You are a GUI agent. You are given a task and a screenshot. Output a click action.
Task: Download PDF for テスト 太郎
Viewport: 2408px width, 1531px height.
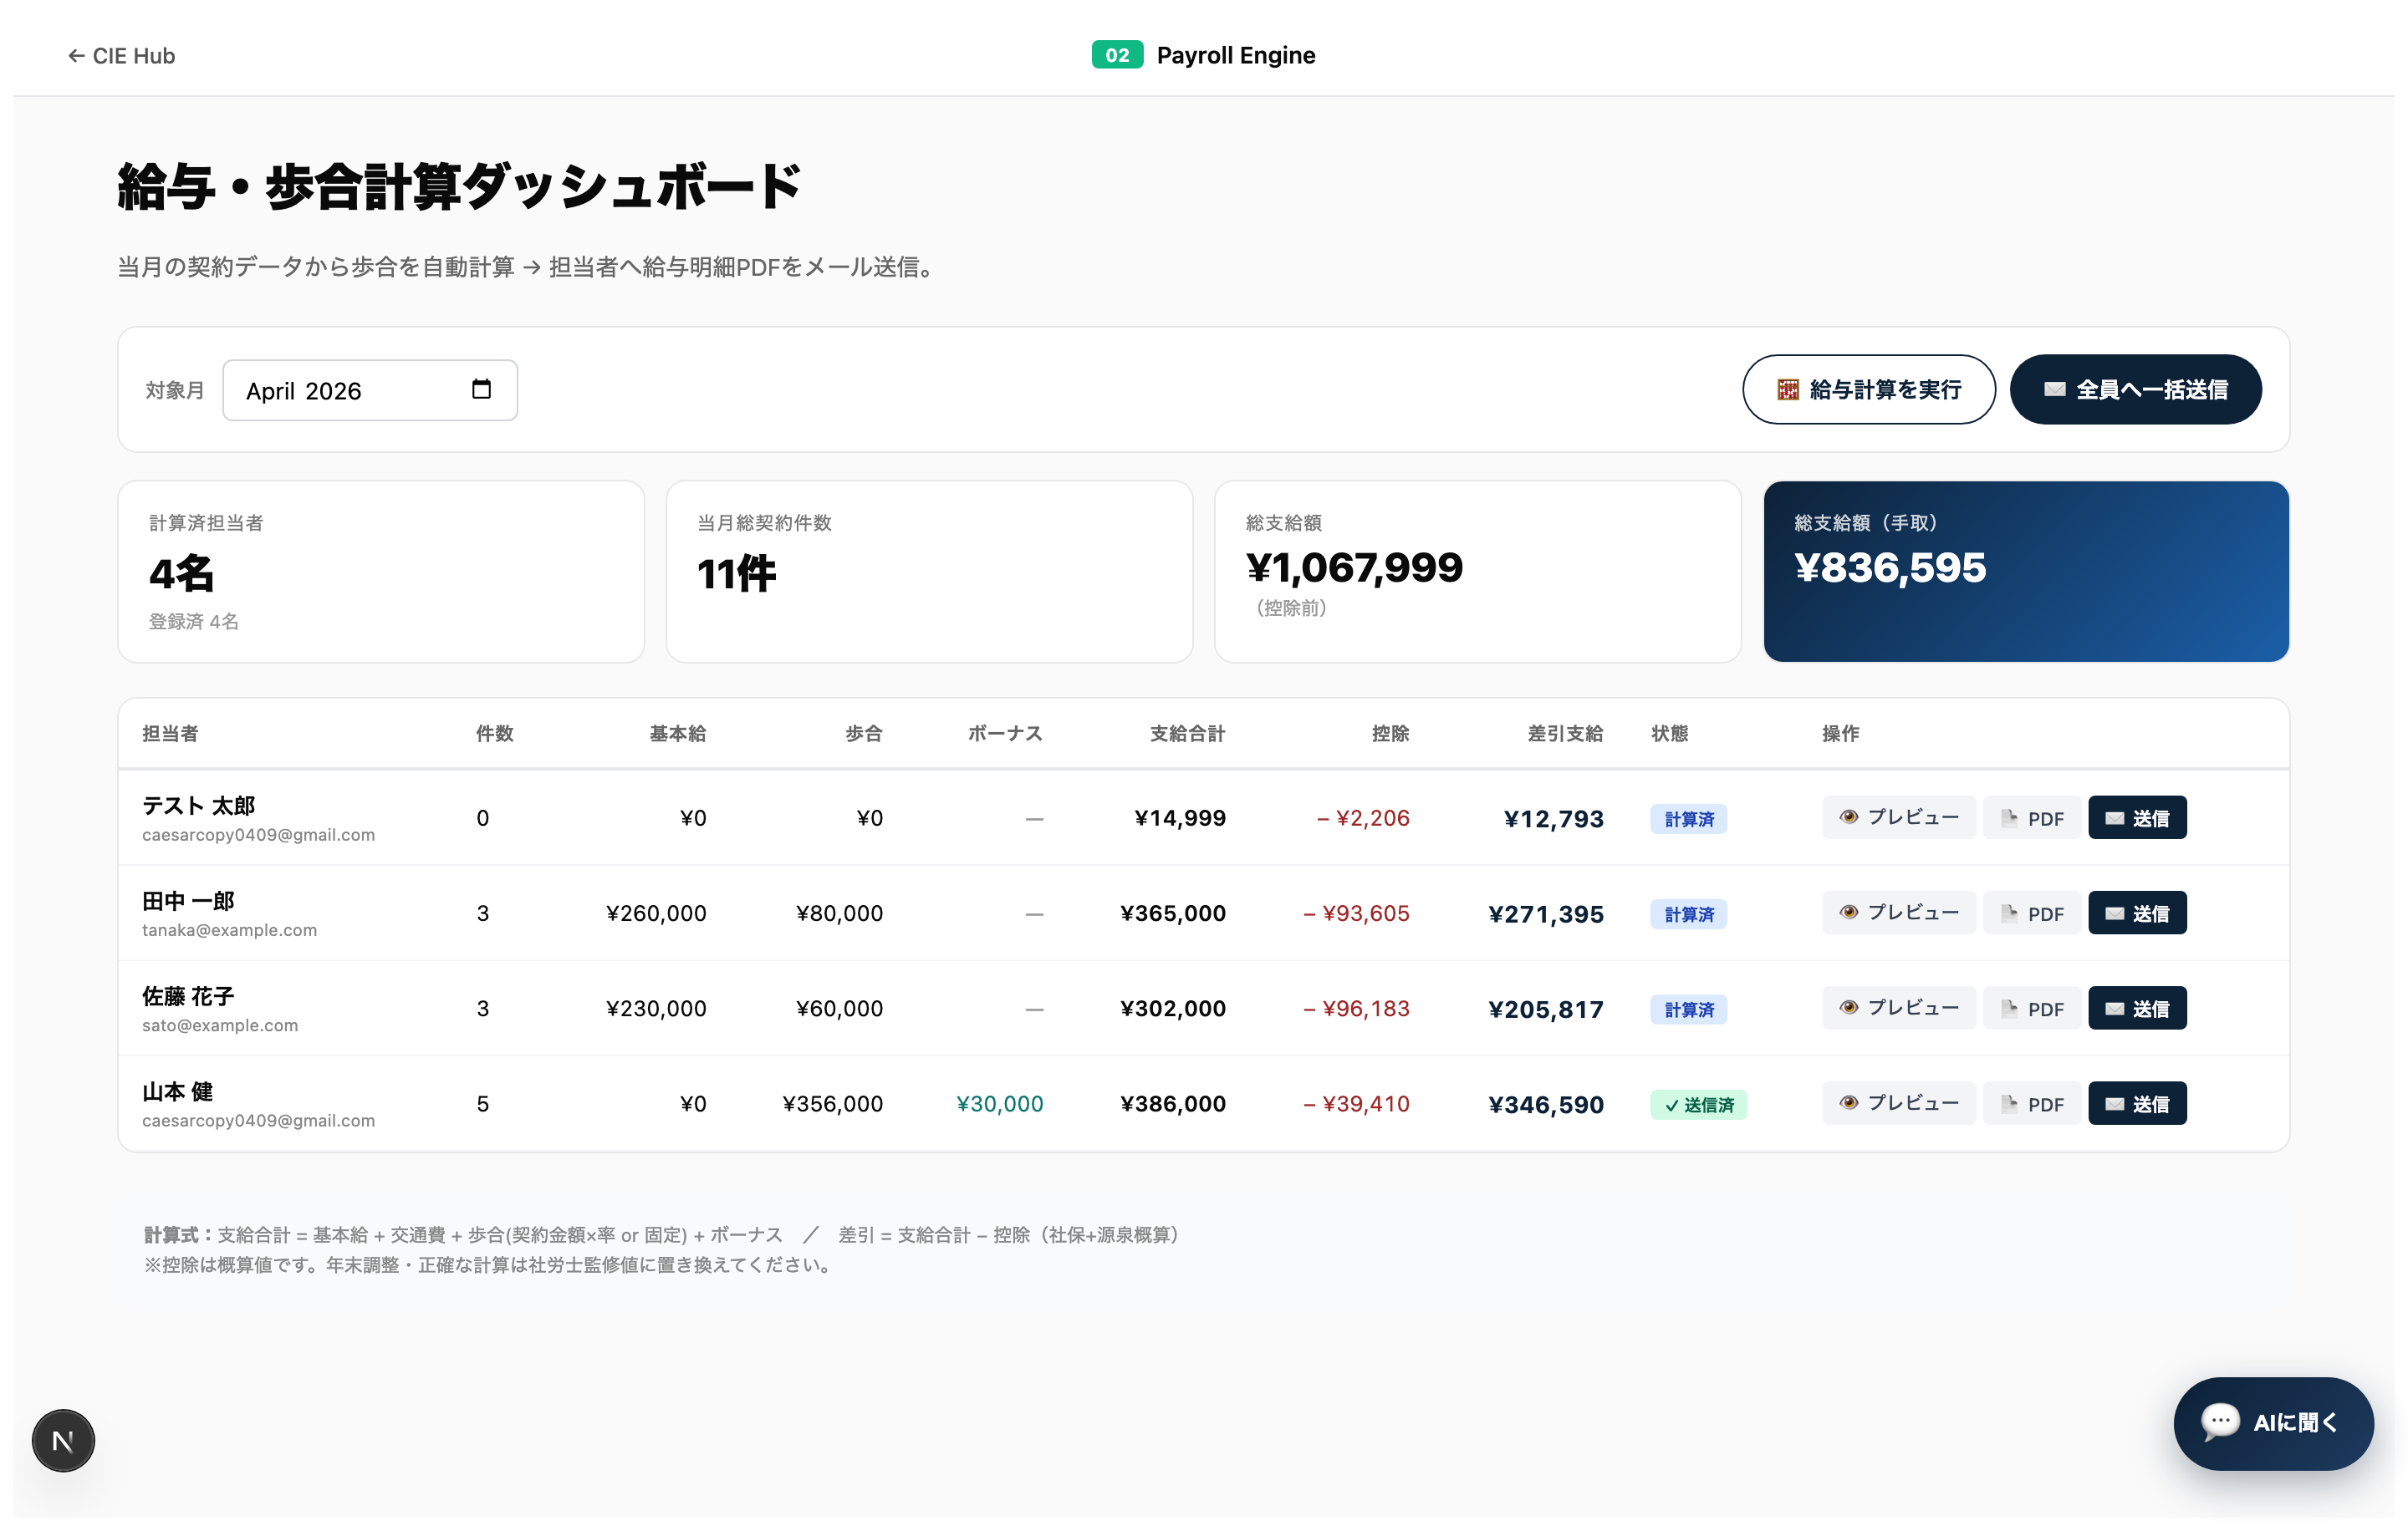coord(2032,817)
